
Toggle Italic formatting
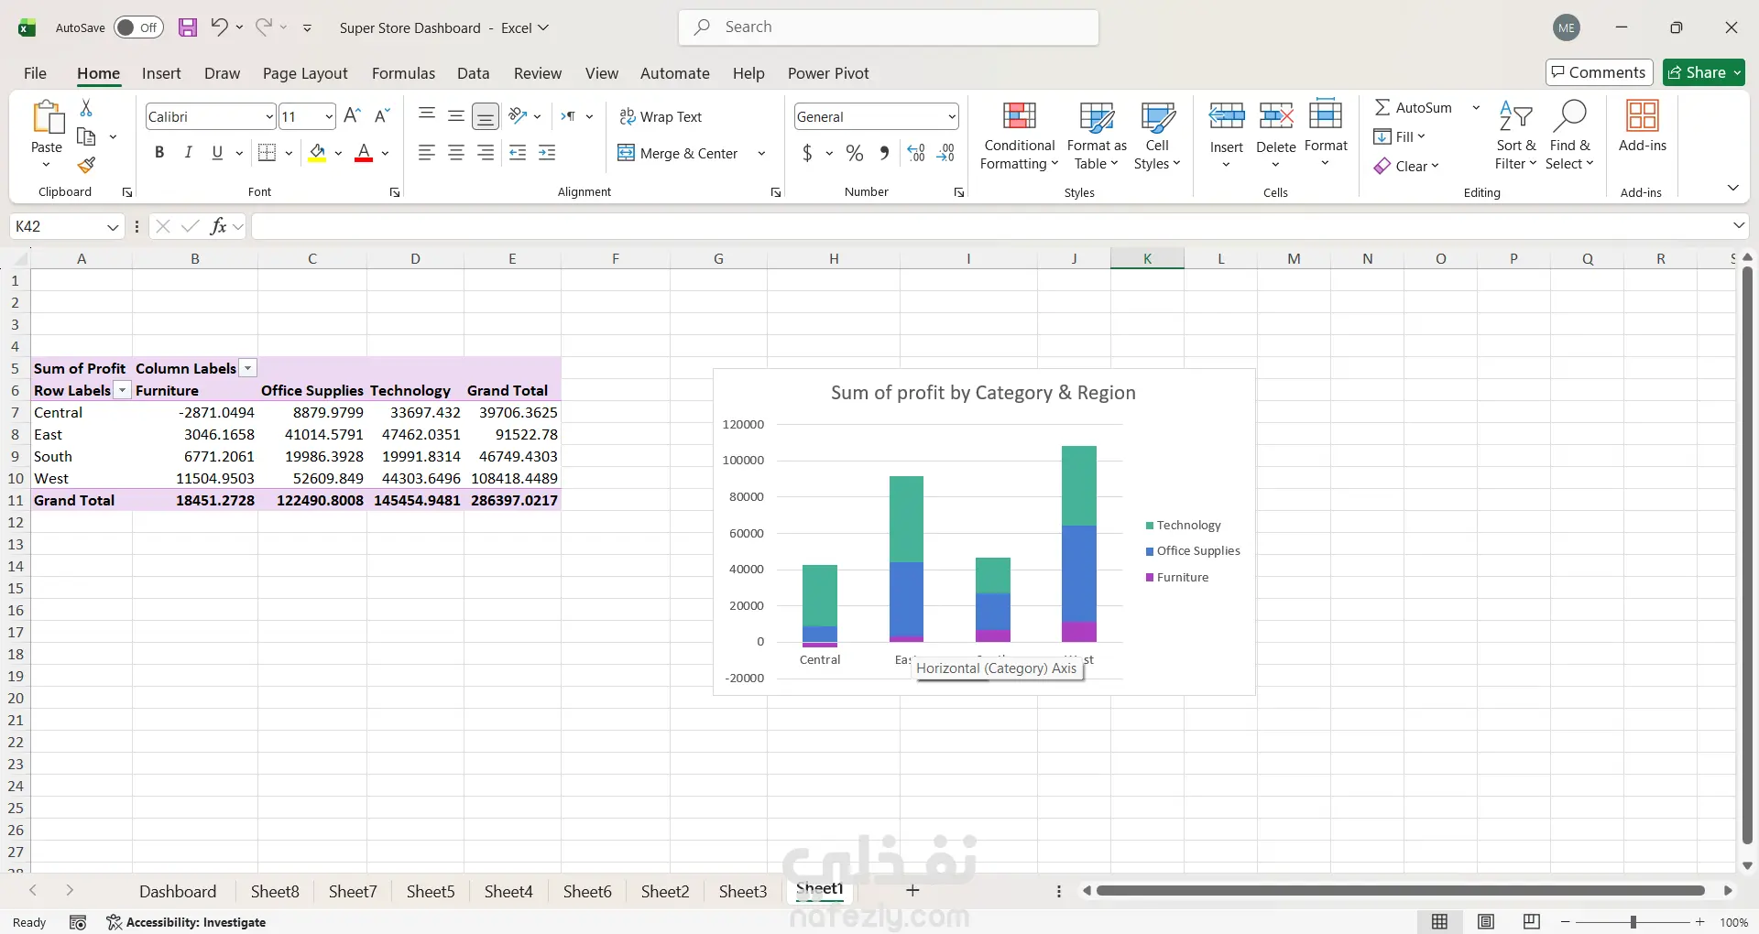tap(188, 153)
